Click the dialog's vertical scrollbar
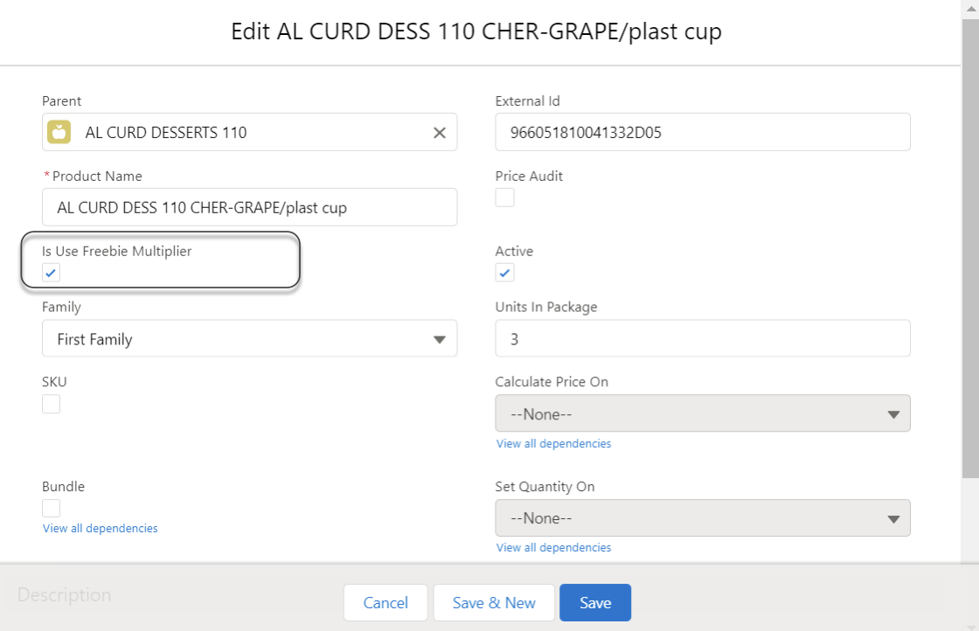 969,245
